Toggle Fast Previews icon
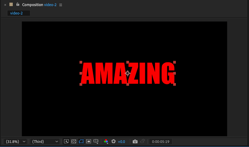 [x=67, y=142]
